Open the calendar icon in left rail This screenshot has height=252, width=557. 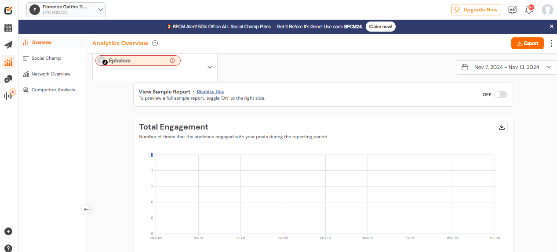[x=8, y=28]
